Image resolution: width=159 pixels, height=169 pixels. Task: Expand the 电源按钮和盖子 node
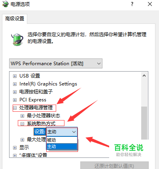coord(15,92)
